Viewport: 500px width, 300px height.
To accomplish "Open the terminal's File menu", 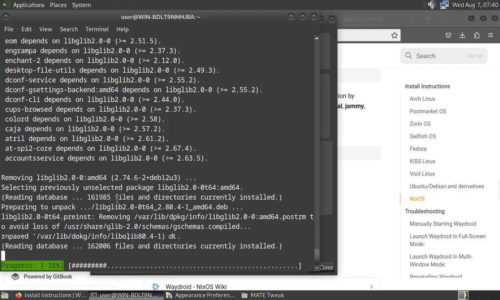I will point(9,29).
